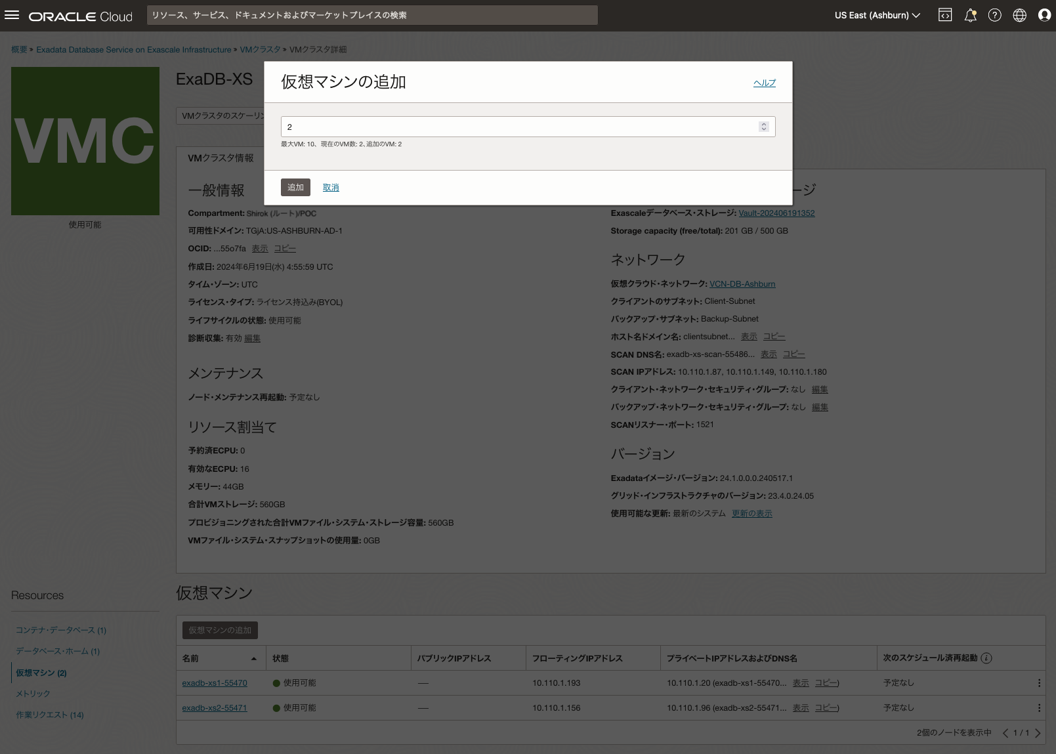The image size is (1056, 754).
Task: Go to next page of virtual machines
Action: tap(1038, 733)
